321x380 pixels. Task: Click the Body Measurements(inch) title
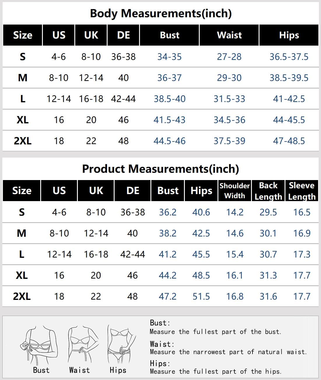click(161, 13)
